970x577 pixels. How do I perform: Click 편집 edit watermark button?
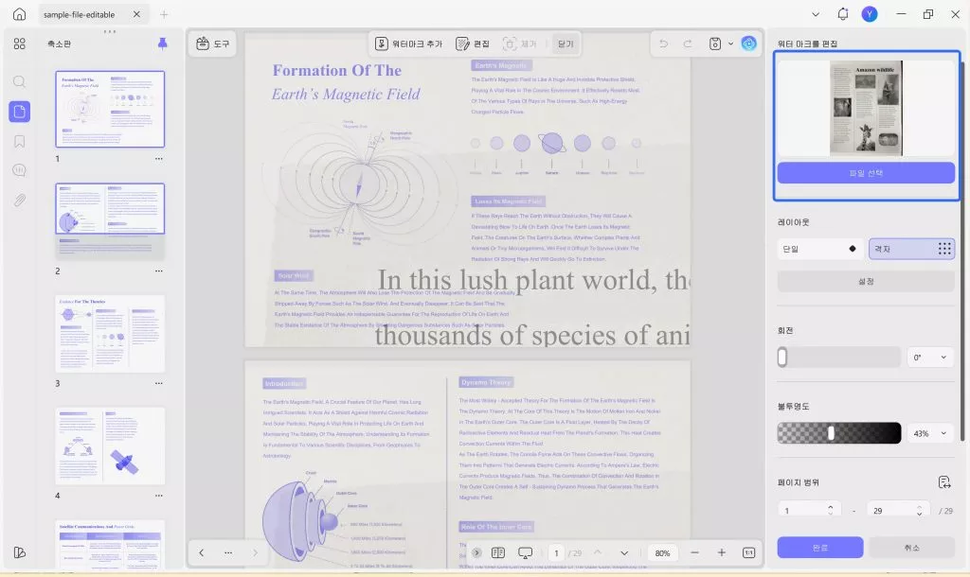(x=473, y=44)
